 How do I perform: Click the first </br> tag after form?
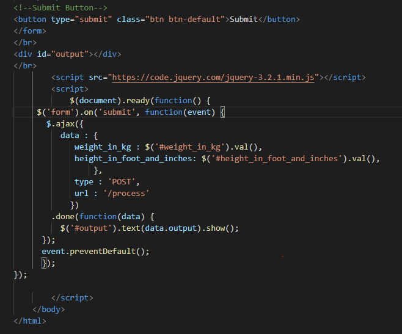coord(25,43)
